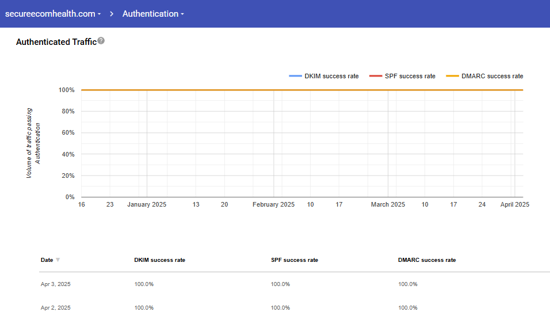Click help icon beside Authenticated Traffic
The image size is (550, 320).
[101, 41]
